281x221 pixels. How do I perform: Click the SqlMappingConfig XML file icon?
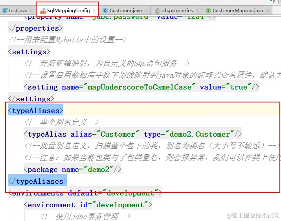point(43,11)
